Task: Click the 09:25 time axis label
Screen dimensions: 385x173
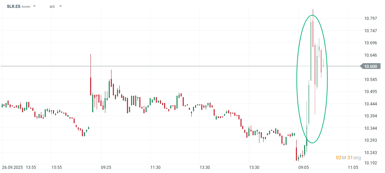Action: 106,168
